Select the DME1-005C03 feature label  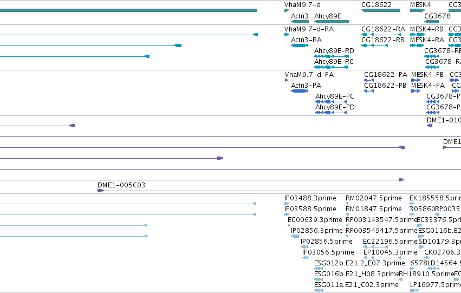(x=121, y=185)
